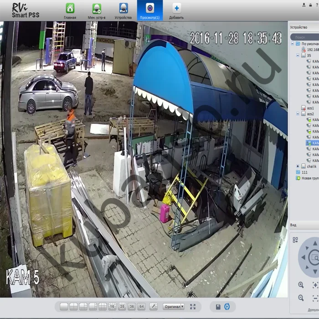
Task: Switch to 16-window layout
Action: [x=112, y=307]
